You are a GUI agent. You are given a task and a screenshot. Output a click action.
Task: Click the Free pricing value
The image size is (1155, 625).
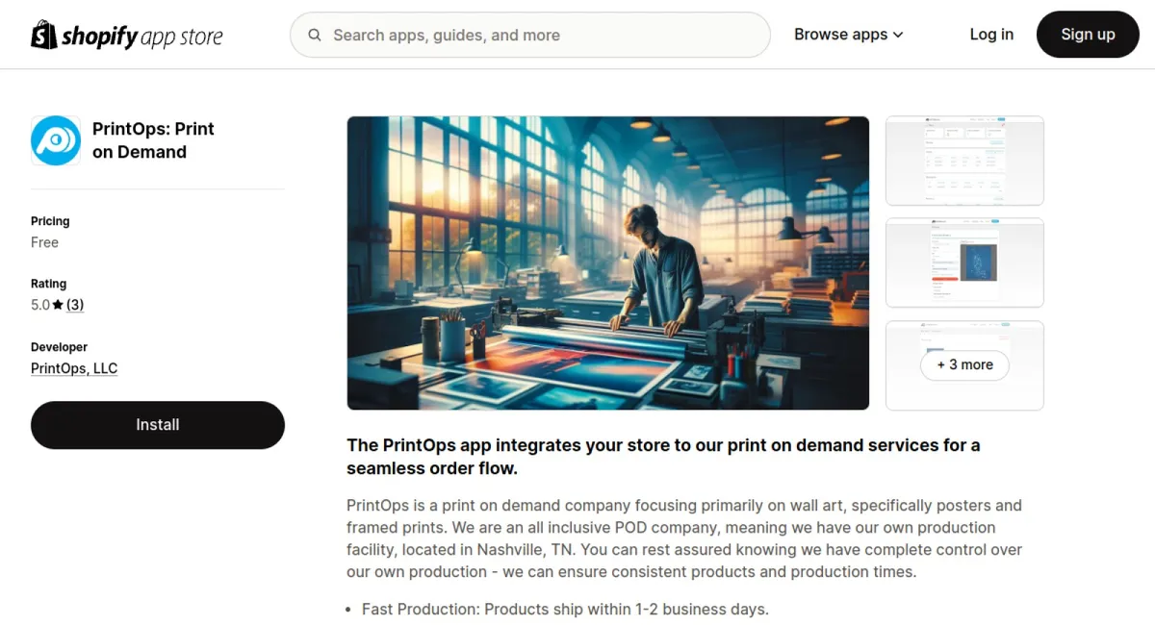coord(44,242)
